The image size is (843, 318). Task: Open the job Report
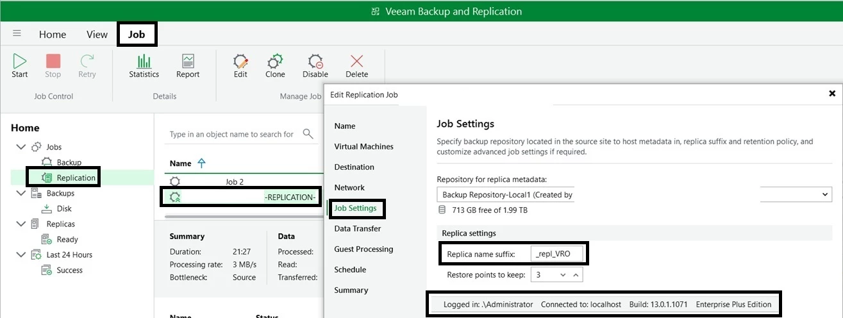(x=188, y=62)
